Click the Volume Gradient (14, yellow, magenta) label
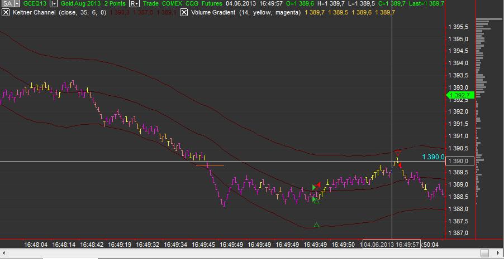The image size is (504, 259). 246,12
